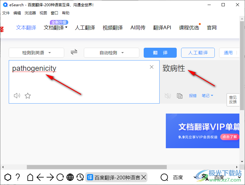The height and width of the screenshot is (185, 245).
Task: Open AI同传 page
Action: click(x=138, y=28)
